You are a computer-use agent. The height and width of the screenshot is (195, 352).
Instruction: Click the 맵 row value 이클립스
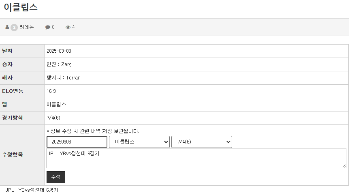pyautogui.click(x=56, y=105)
